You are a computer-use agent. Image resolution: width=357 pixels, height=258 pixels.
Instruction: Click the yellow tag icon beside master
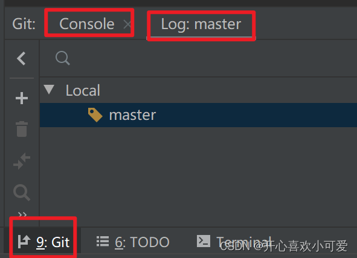coord(95,115)
